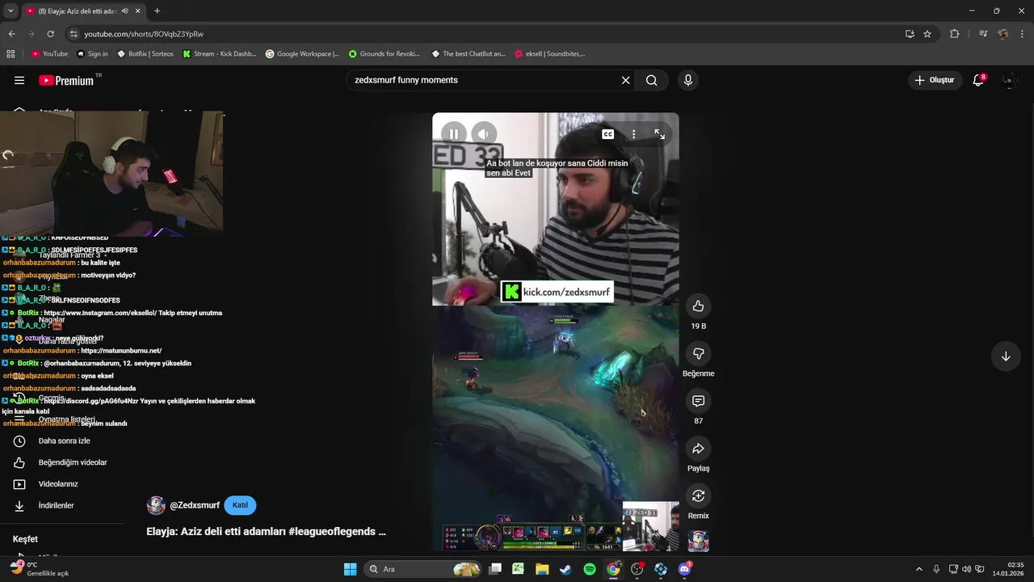Open the YouTube bookmark
The width and height of the screenshot is (1034, 582).
[x=49, y=54]
